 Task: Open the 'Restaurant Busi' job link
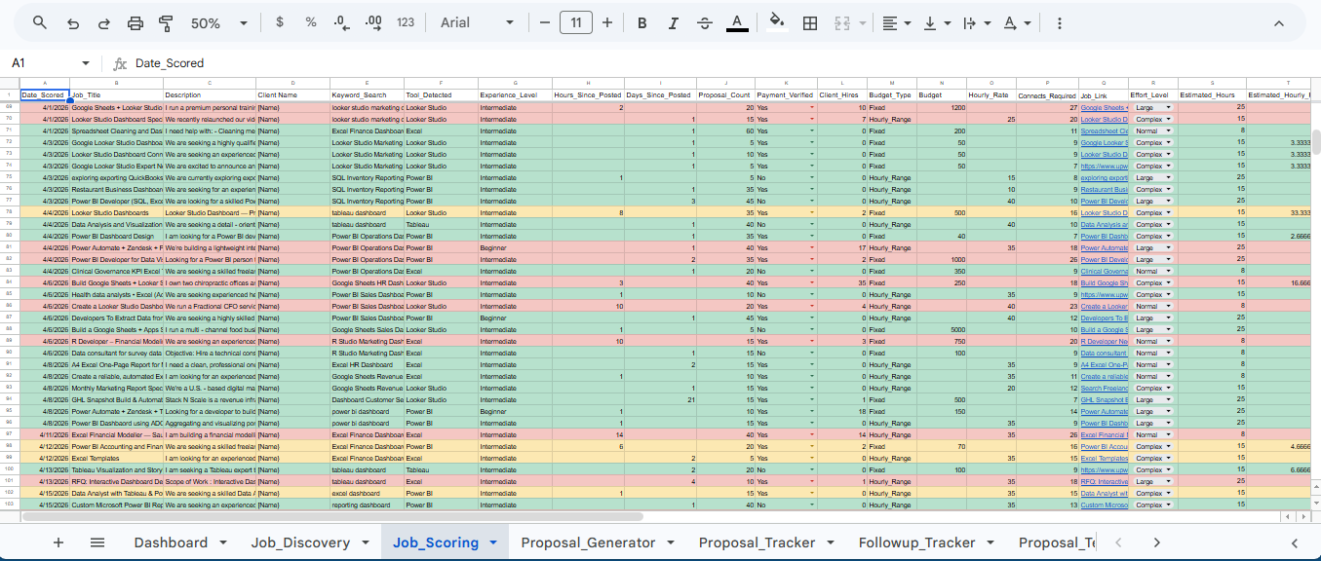[1104, 189]
